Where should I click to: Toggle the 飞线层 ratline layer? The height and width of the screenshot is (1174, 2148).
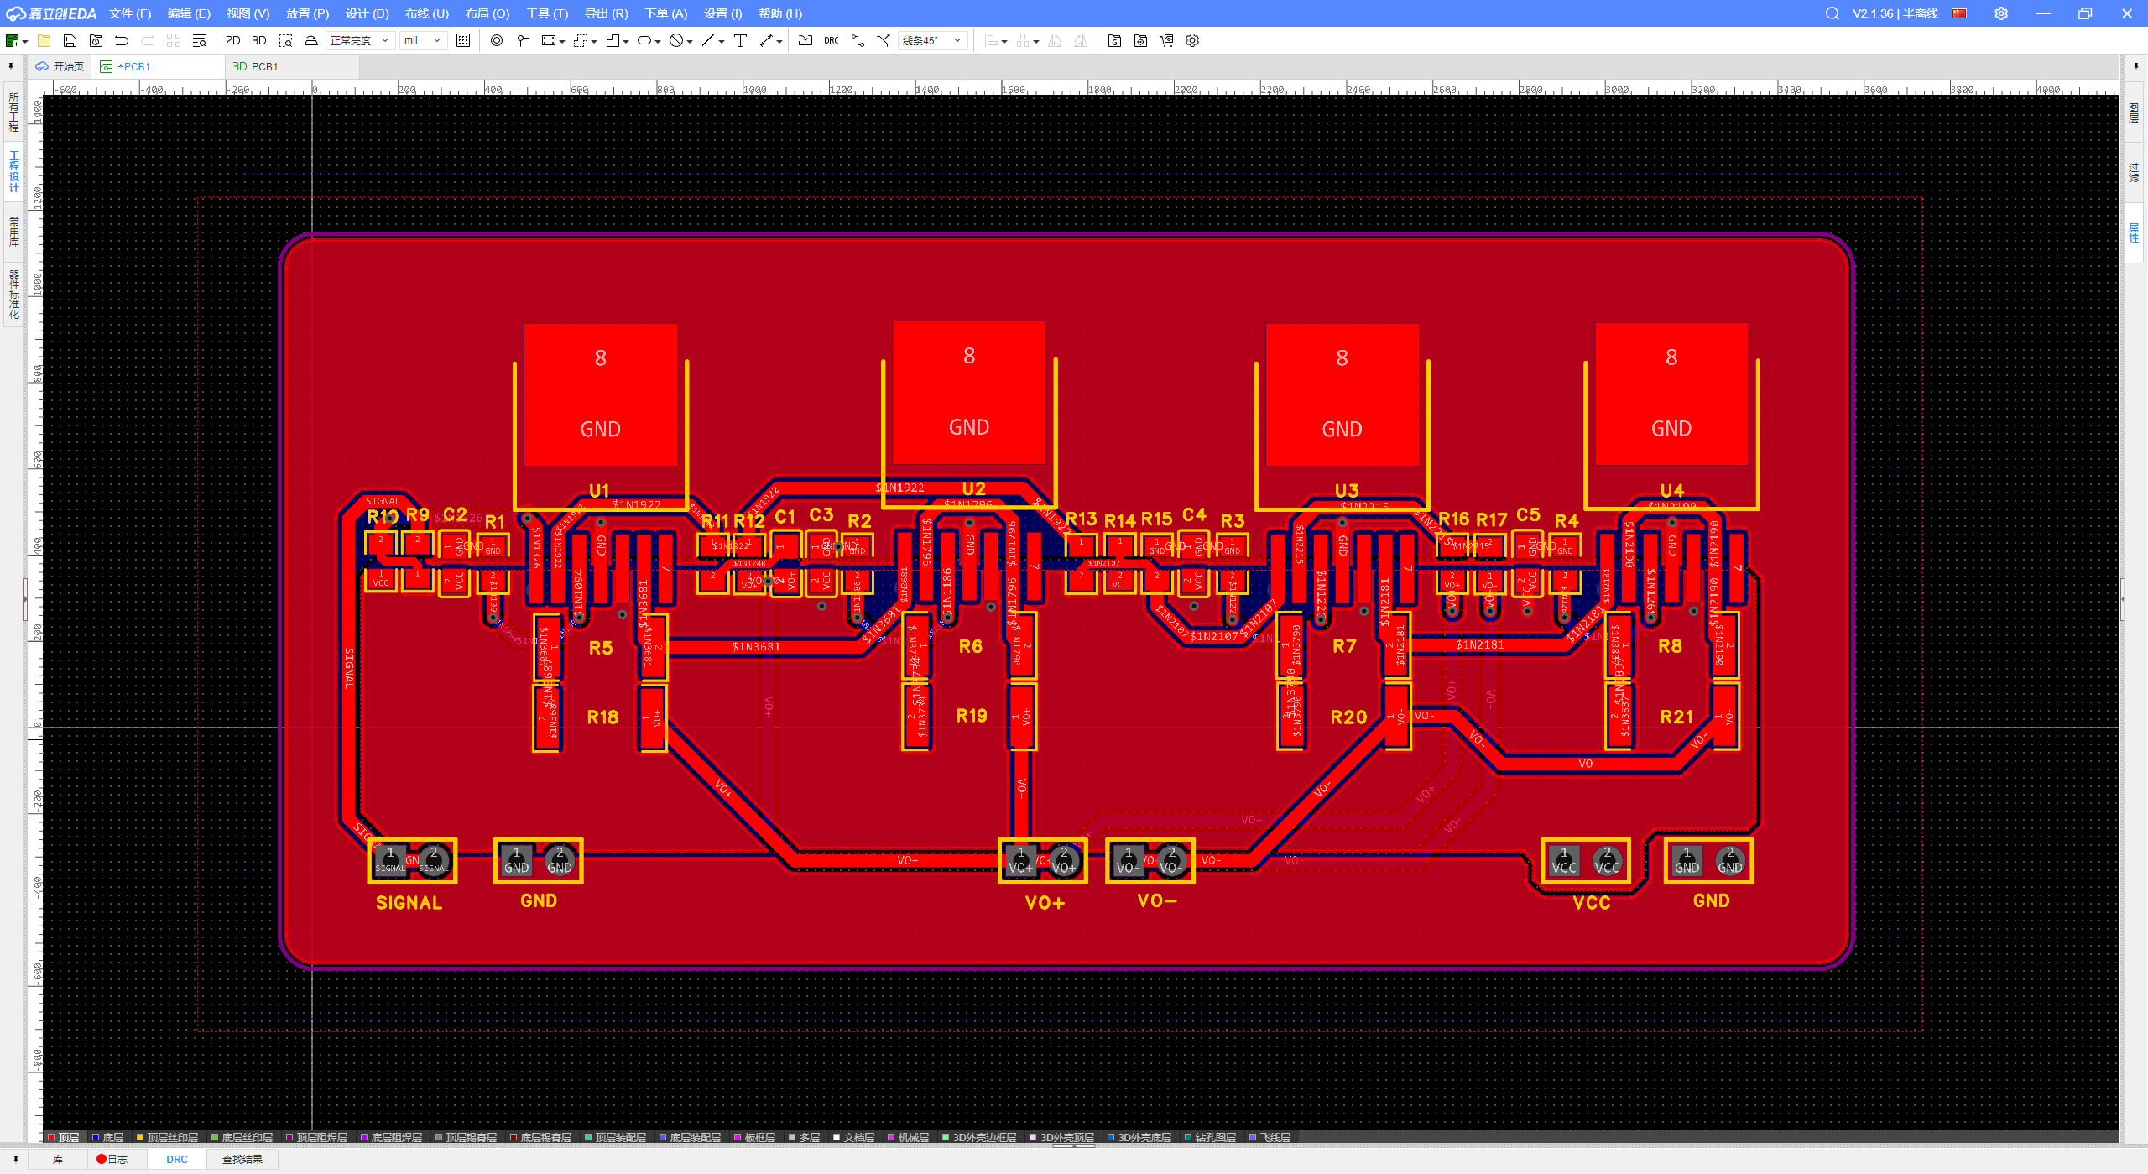[1275, 1137]
